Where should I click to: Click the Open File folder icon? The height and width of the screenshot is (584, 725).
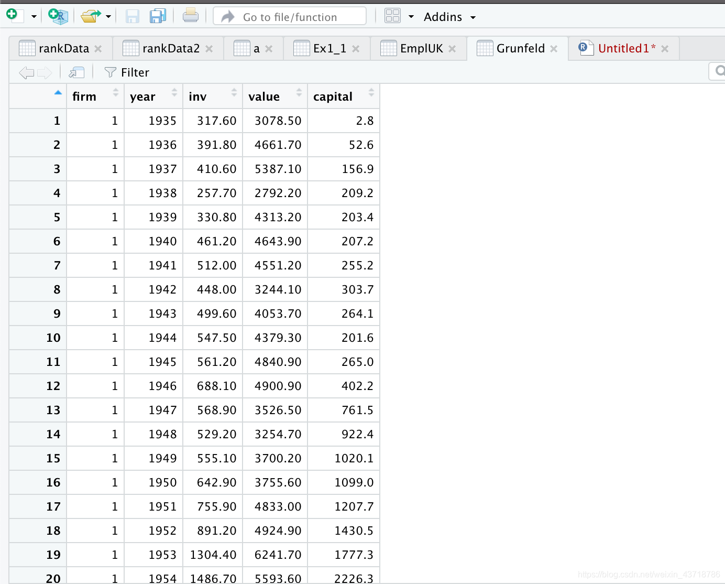(x=91, y=16)
